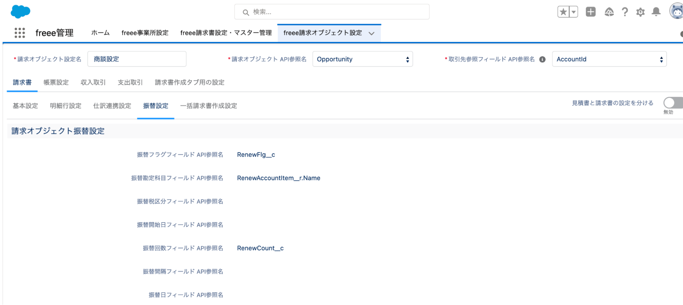The width and height of the screenshot is (683, 305).
Task: Switch to the 収入取引 tab
Action: tap(93, 82)
